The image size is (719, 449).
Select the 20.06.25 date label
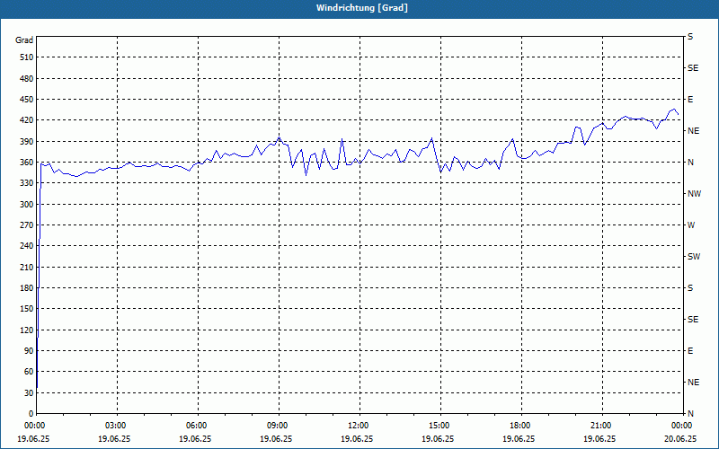click(x=680, y=438)
